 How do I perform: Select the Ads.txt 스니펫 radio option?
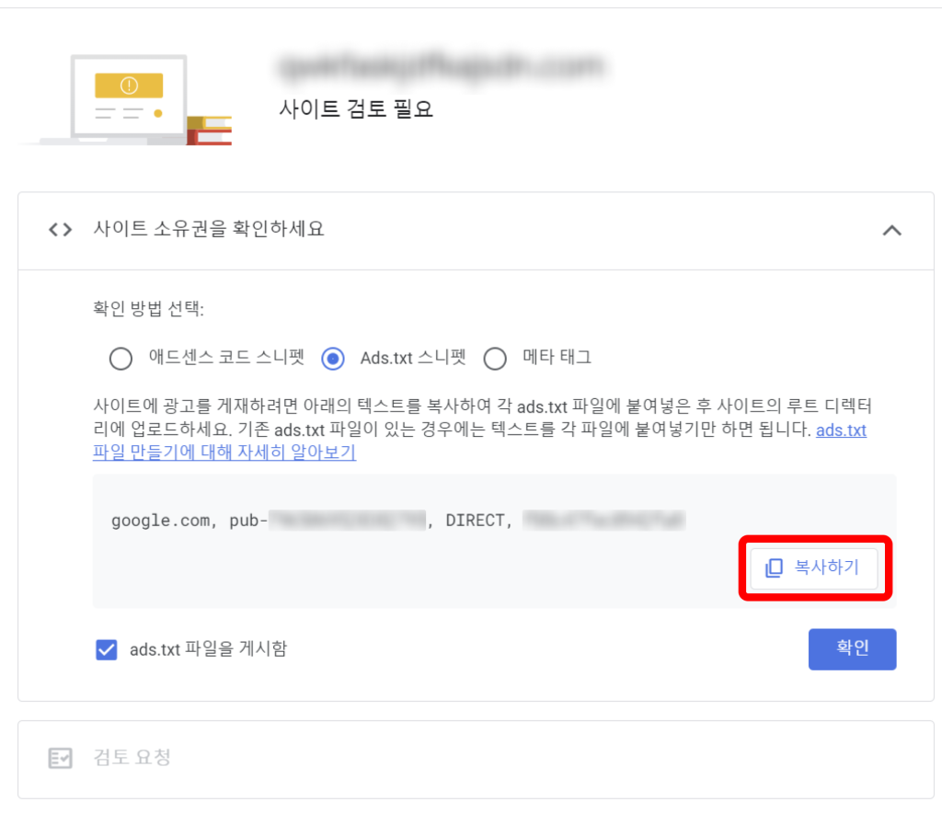point(333,359)
